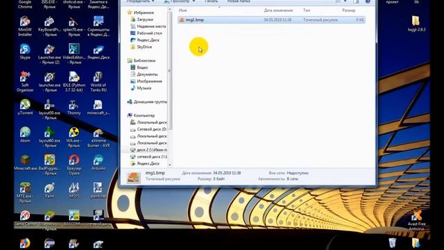Viewport: 444px width, 250px height.
Task: Launch the Arduino IDE shortcut
Action: pos(99,162)
